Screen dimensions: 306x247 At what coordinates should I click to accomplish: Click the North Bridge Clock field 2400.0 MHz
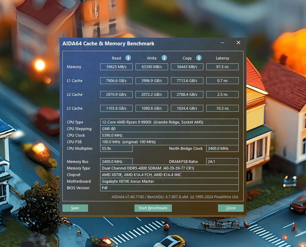pyautogui.click(x=222, y=148)
